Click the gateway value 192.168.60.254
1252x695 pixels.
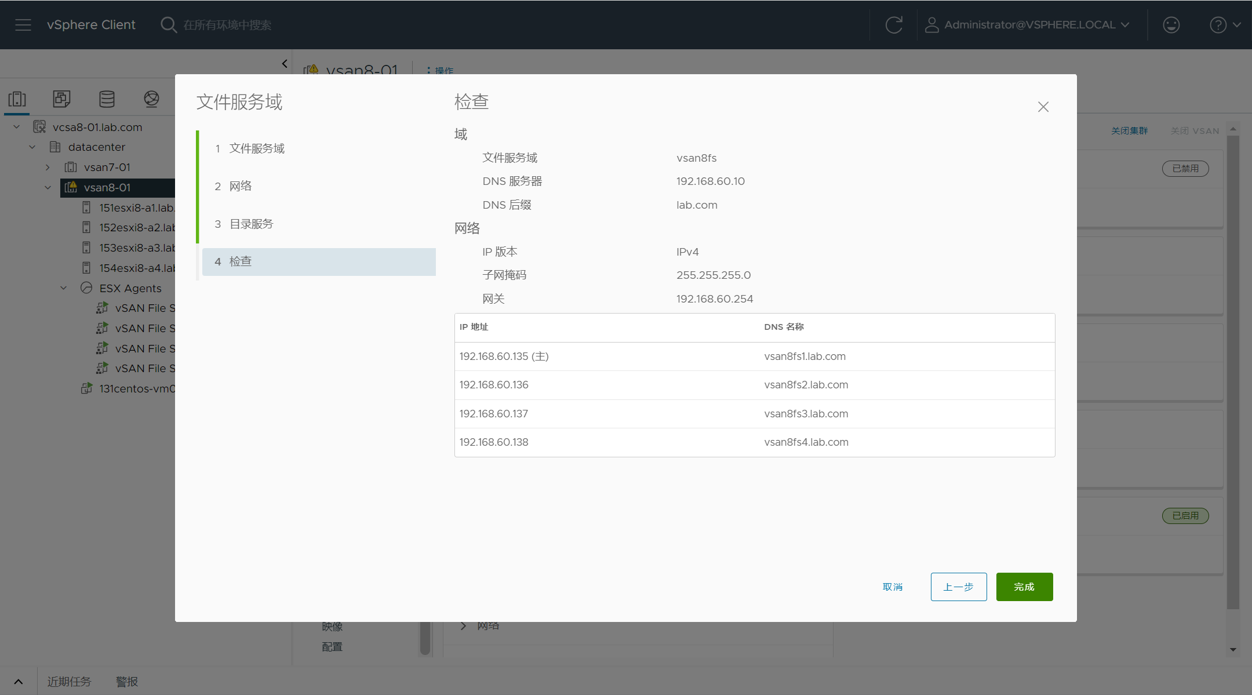pos(715,299)
